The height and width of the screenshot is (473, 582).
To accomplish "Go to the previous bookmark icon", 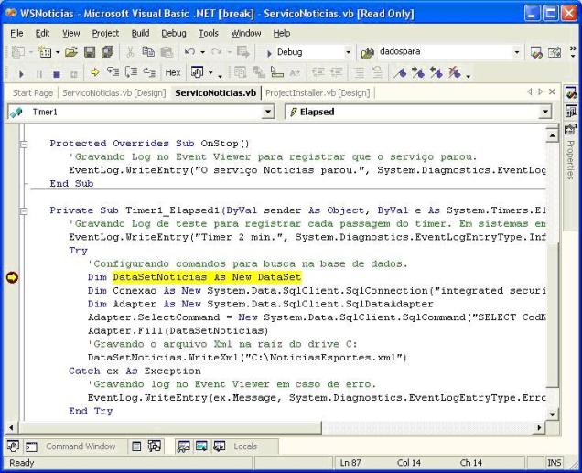I will [436, 72].
